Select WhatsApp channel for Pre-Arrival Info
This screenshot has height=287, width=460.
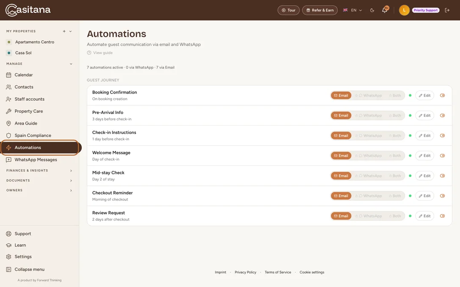368,115
